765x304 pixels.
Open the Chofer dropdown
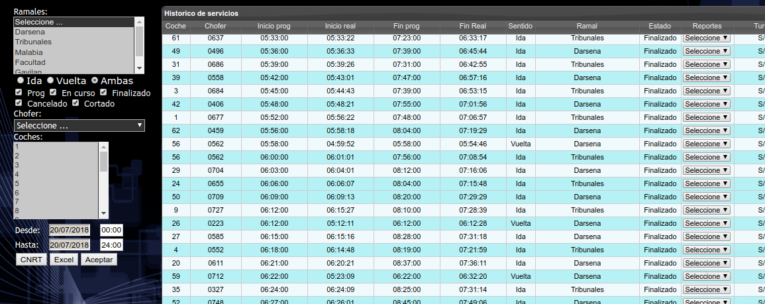(79, 126)
